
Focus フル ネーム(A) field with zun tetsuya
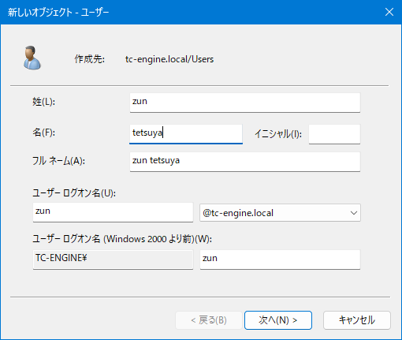pyautogui.click(x=245, y=162)
